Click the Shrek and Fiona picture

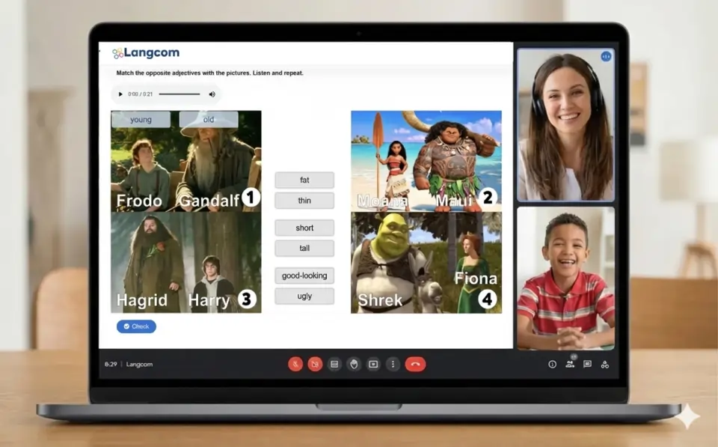pos(426,262)
